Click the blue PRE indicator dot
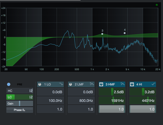 (9, 84)
